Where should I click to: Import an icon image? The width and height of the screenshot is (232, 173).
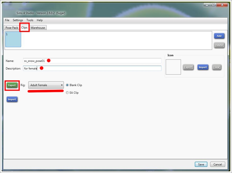click(x=203, y=67)
